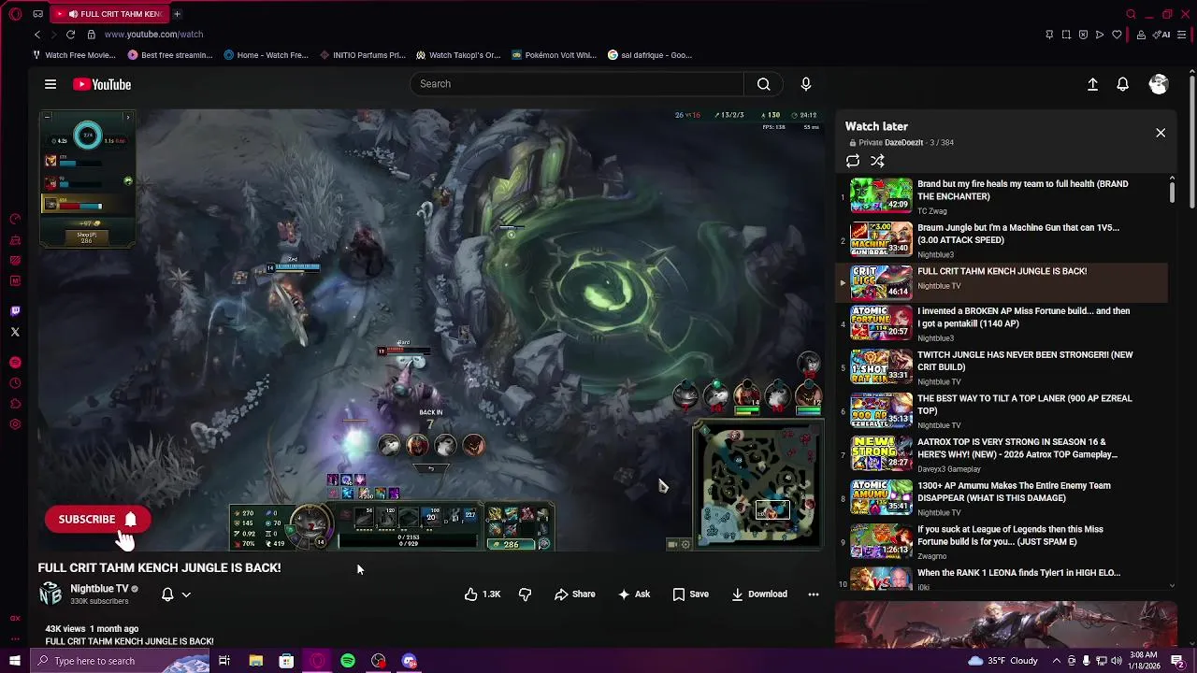Image resolution: width=1197 pixels, height=673 pixels.
Task: Close the Watch later playlist panel
Action: tap(1161, 133)
